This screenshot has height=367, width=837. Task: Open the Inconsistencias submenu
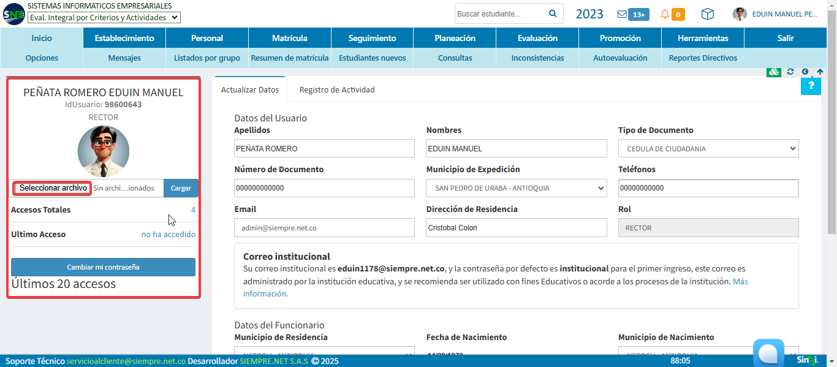pyautogui.click(x=537, y=58)
